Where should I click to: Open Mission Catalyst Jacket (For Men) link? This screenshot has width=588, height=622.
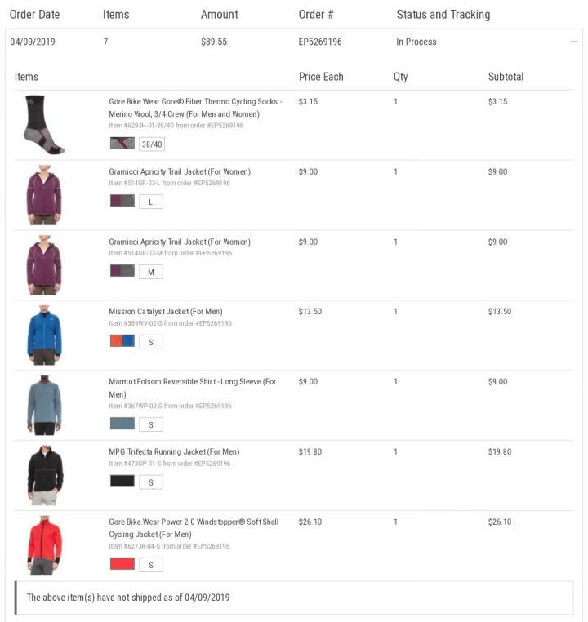[166, 311]
